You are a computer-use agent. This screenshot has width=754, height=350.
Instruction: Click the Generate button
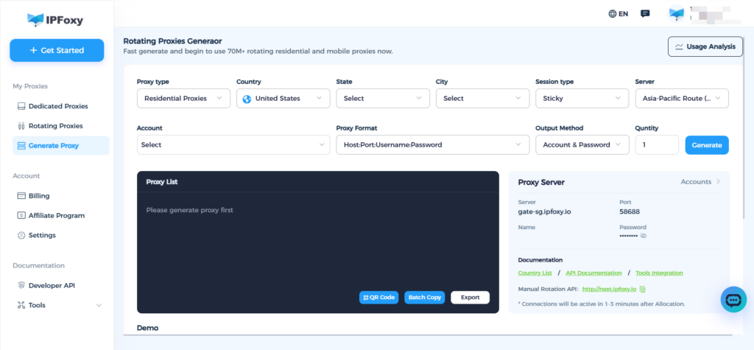tap(707, 145)
